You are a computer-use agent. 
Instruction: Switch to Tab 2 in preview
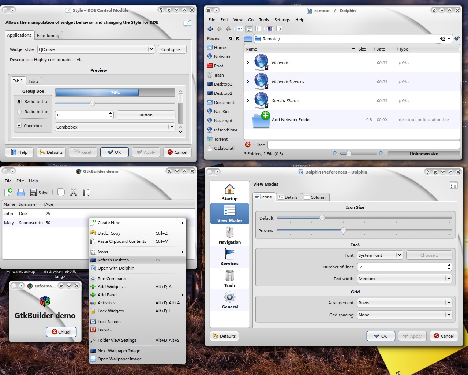point(34,81)
